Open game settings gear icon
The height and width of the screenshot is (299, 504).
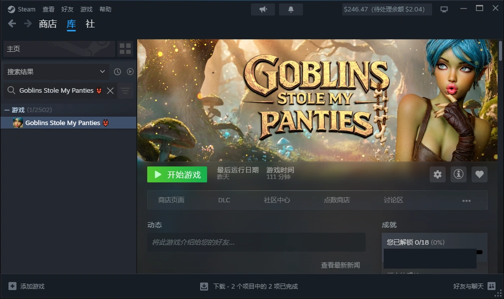(438, 174)
